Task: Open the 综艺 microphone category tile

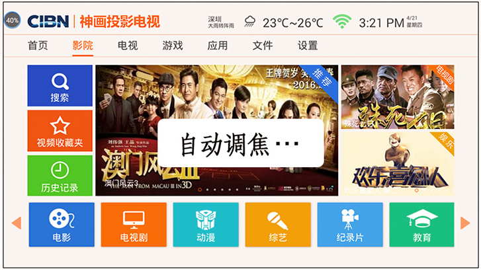Action: point(278,225)
